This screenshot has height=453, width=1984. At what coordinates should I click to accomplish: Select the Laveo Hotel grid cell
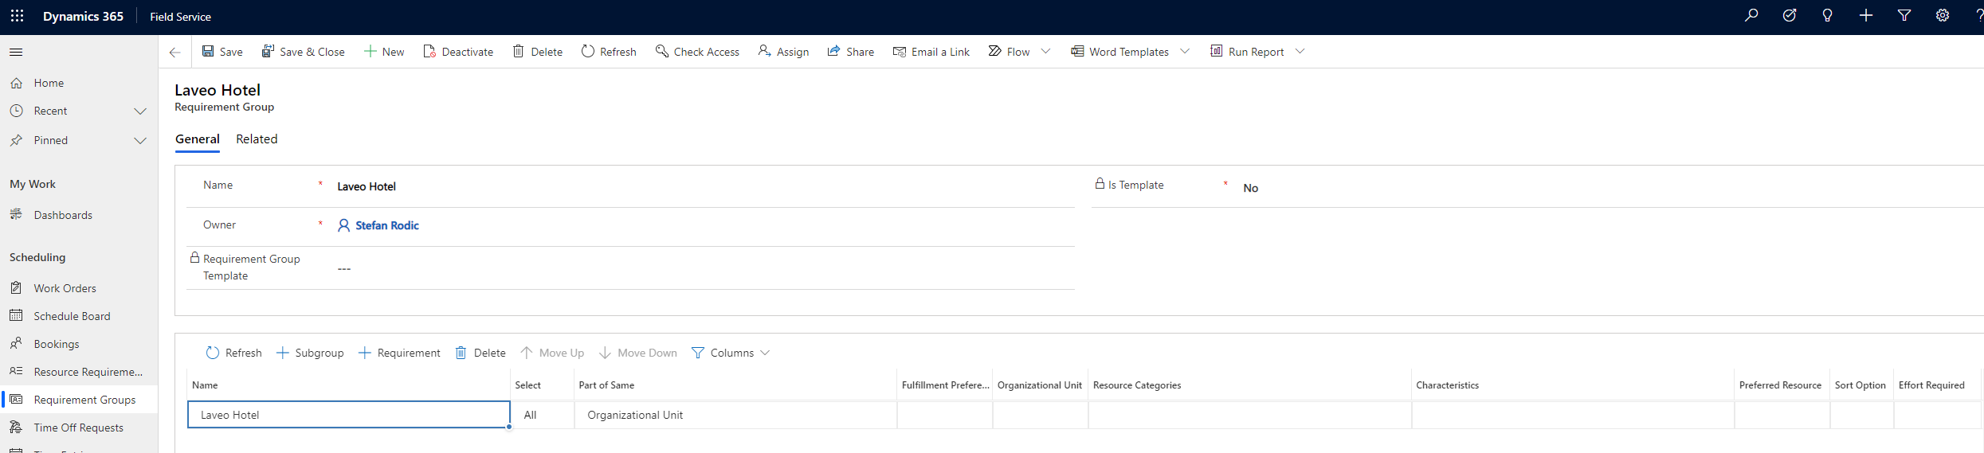coord(348,415)
